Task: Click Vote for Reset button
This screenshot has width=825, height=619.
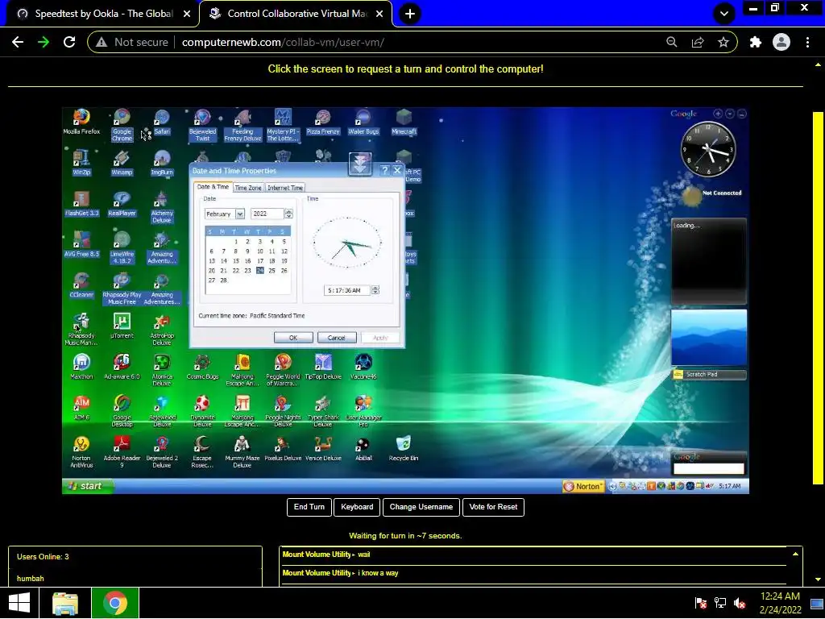Action: pos(493,507)
